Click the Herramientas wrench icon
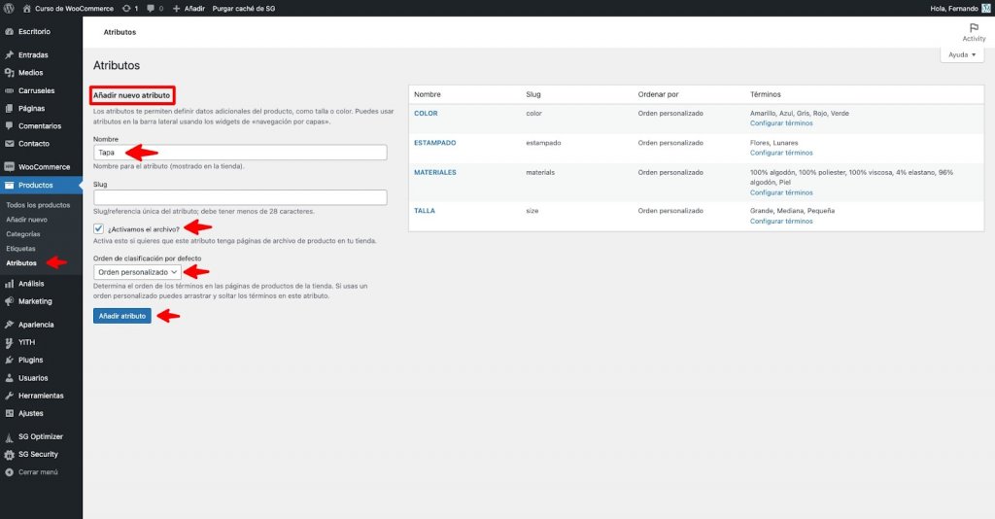 tap(9, 396)
